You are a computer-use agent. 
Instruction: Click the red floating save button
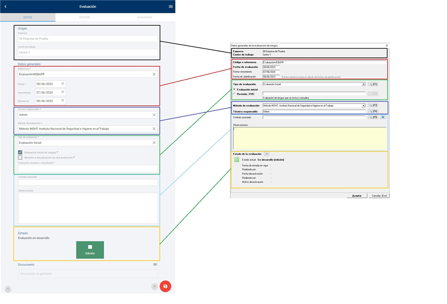[165, 286]
